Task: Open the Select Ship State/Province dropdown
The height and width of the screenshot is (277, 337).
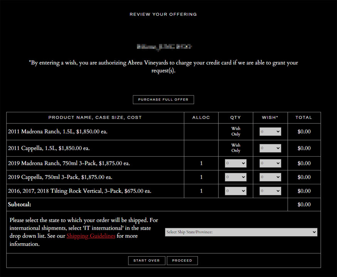Action: [x=241, y=232]
